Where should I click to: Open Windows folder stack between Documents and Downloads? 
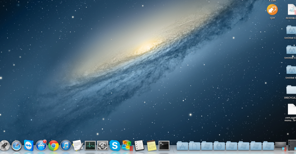207,146
